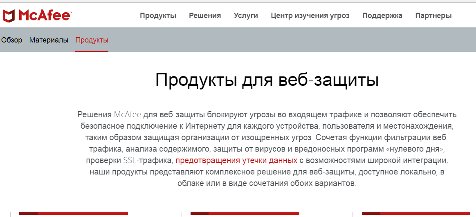Click the heading Продукты для веб-защиты
This screenshot has width=476, height=217.
(267, 81)
